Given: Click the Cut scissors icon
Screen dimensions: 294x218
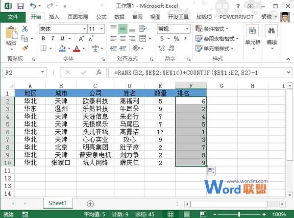Looking at the screenshot, I should point(25,29).
